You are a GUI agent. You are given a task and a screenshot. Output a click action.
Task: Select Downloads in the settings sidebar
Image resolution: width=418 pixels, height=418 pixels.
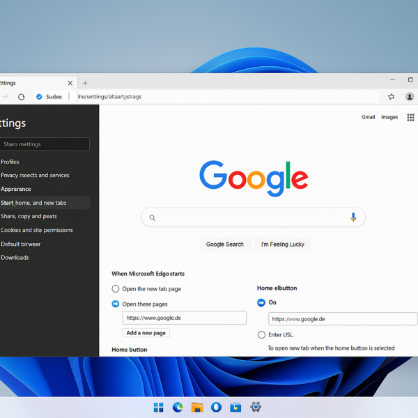coord(15,258)
